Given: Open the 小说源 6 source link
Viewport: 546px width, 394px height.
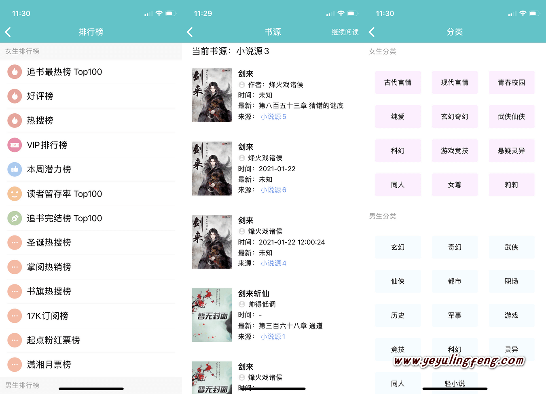Looking at the screenshot, I should pyautogui.click(x=273, y=190).
